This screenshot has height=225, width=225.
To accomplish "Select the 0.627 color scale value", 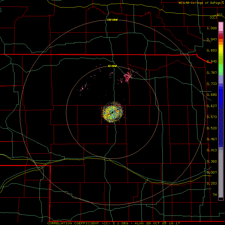I will [x=212, y=106].
